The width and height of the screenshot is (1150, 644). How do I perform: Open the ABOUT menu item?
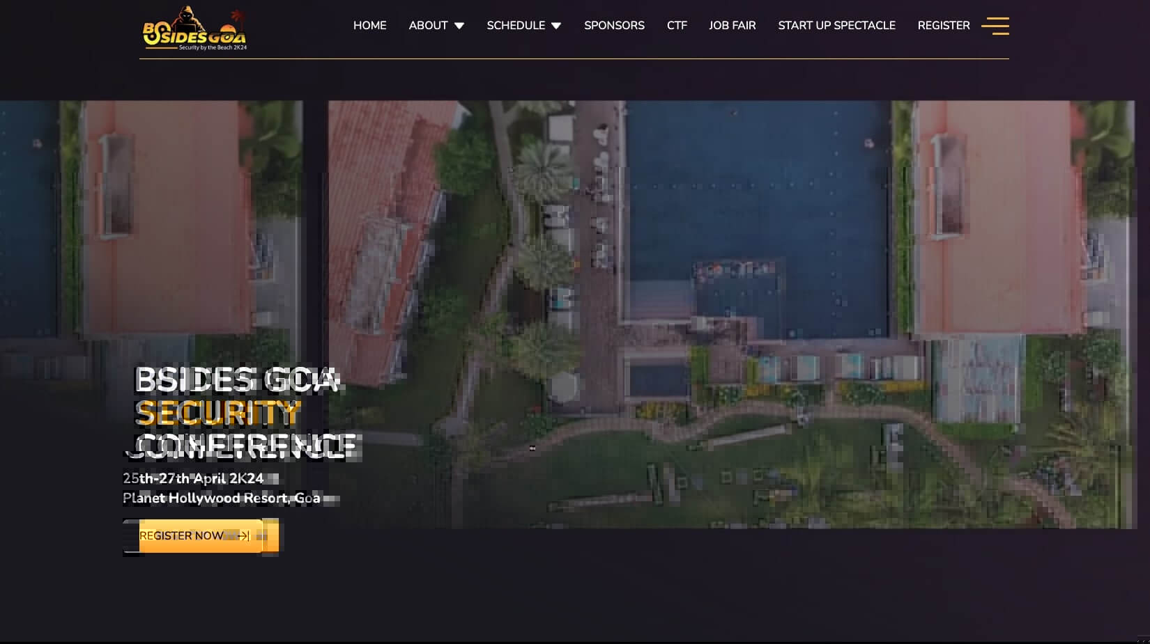(428, 25)
